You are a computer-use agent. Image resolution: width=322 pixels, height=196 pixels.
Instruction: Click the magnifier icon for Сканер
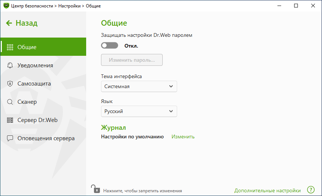[x=10, y=102]
